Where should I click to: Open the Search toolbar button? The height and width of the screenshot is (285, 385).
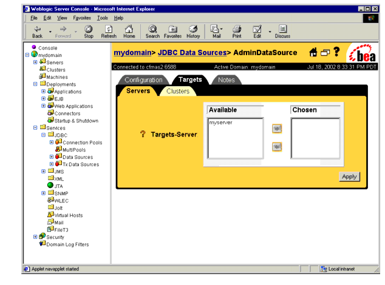tap(152, 32)
